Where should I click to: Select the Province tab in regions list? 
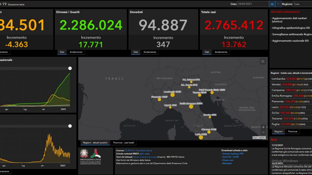click(293, 131)
